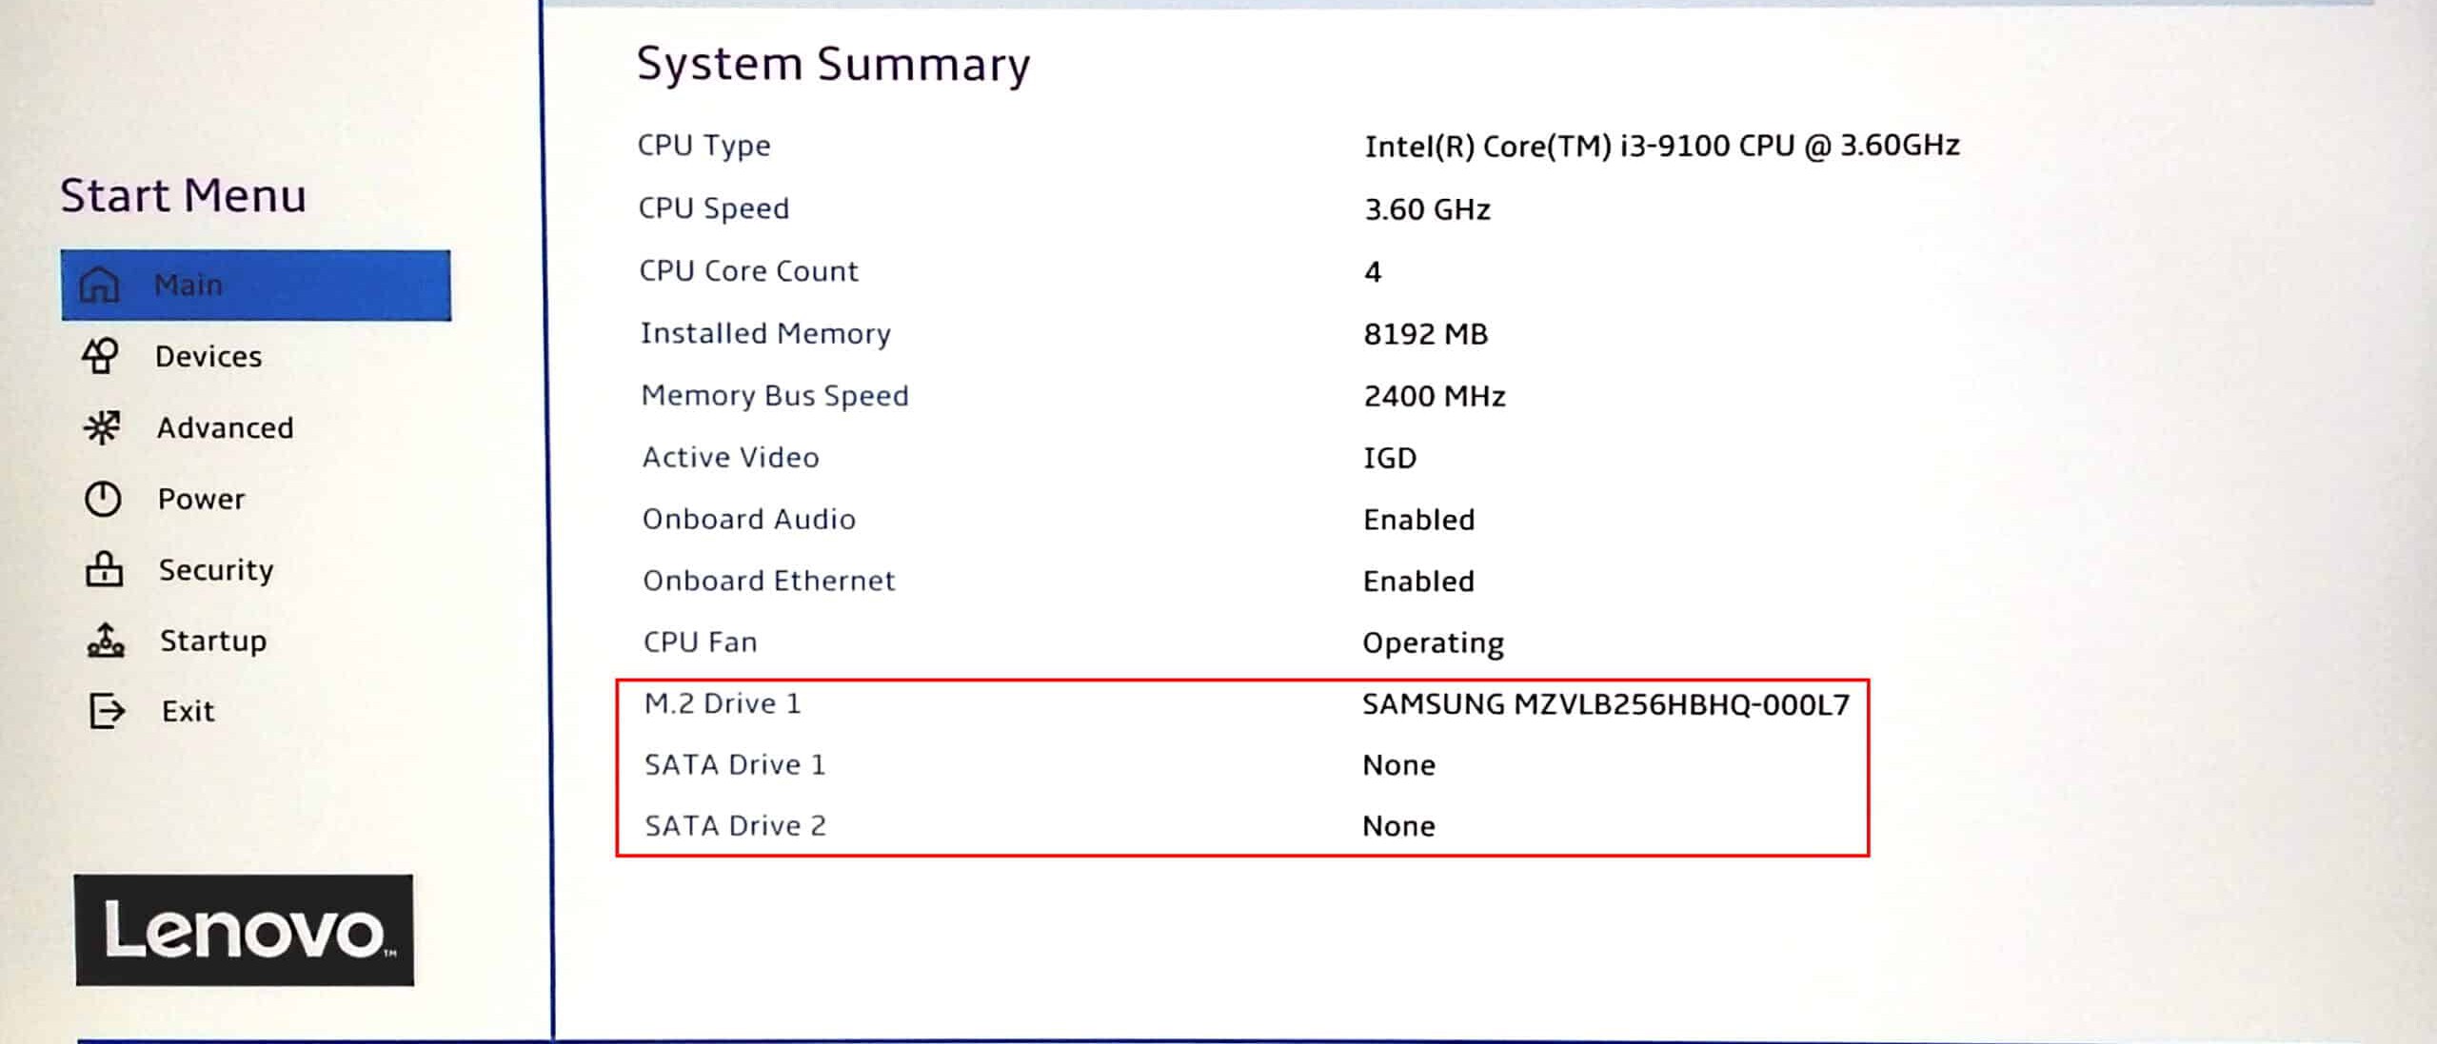This screenshot has width=2437, height=1044.
Task: Click the Intel Core i3-9100 CPU value
Action: 1662,146
